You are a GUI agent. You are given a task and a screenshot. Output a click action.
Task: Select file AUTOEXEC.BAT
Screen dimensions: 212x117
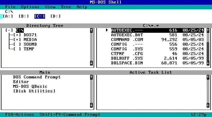click(x=157, y=35)
